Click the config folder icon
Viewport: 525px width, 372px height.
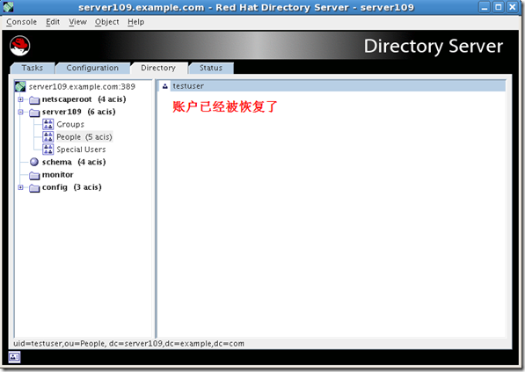point(34,188)
